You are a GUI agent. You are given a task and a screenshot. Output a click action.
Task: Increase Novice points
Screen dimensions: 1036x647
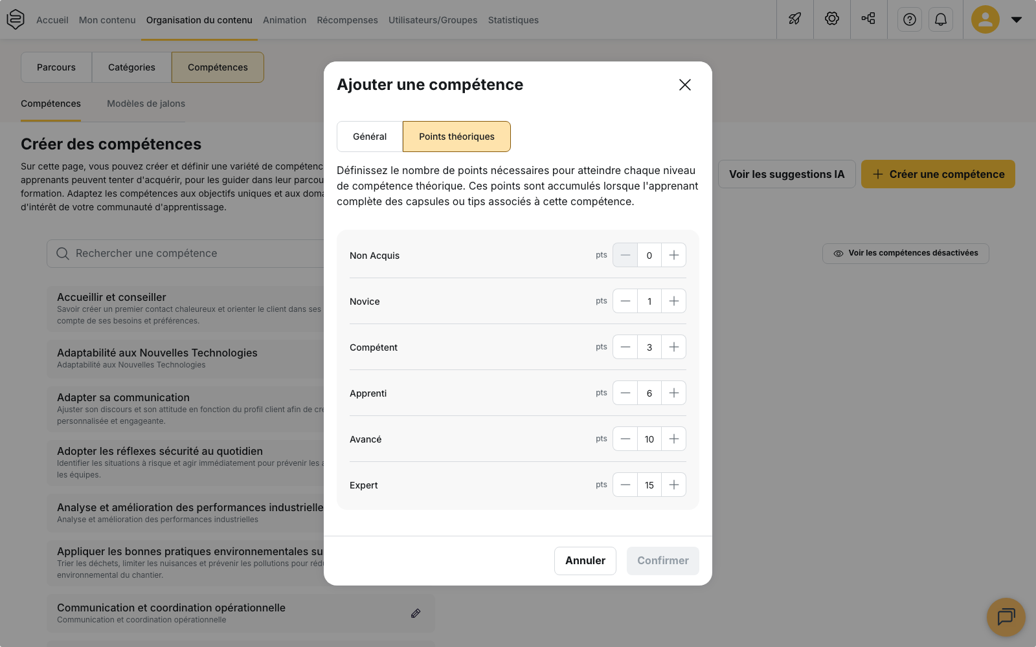pos(674,301)
